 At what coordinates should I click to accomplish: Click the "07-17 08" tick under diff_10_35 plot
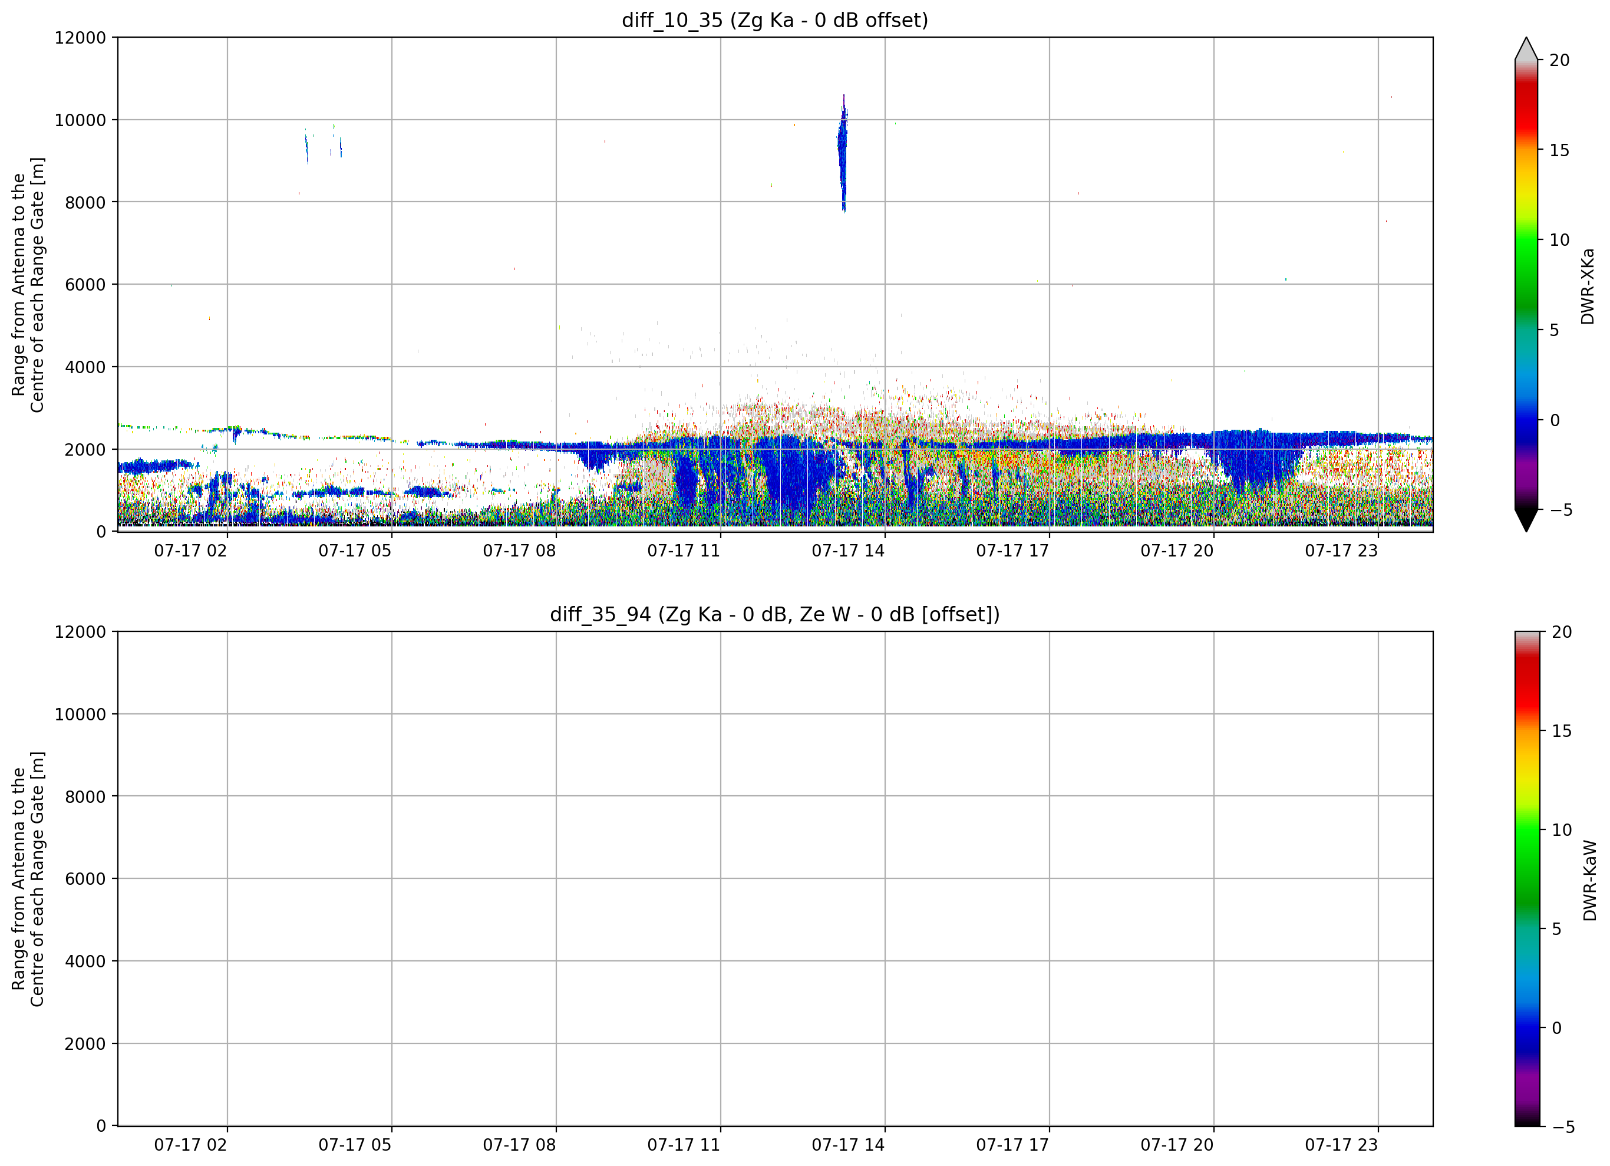pos(520,551)
